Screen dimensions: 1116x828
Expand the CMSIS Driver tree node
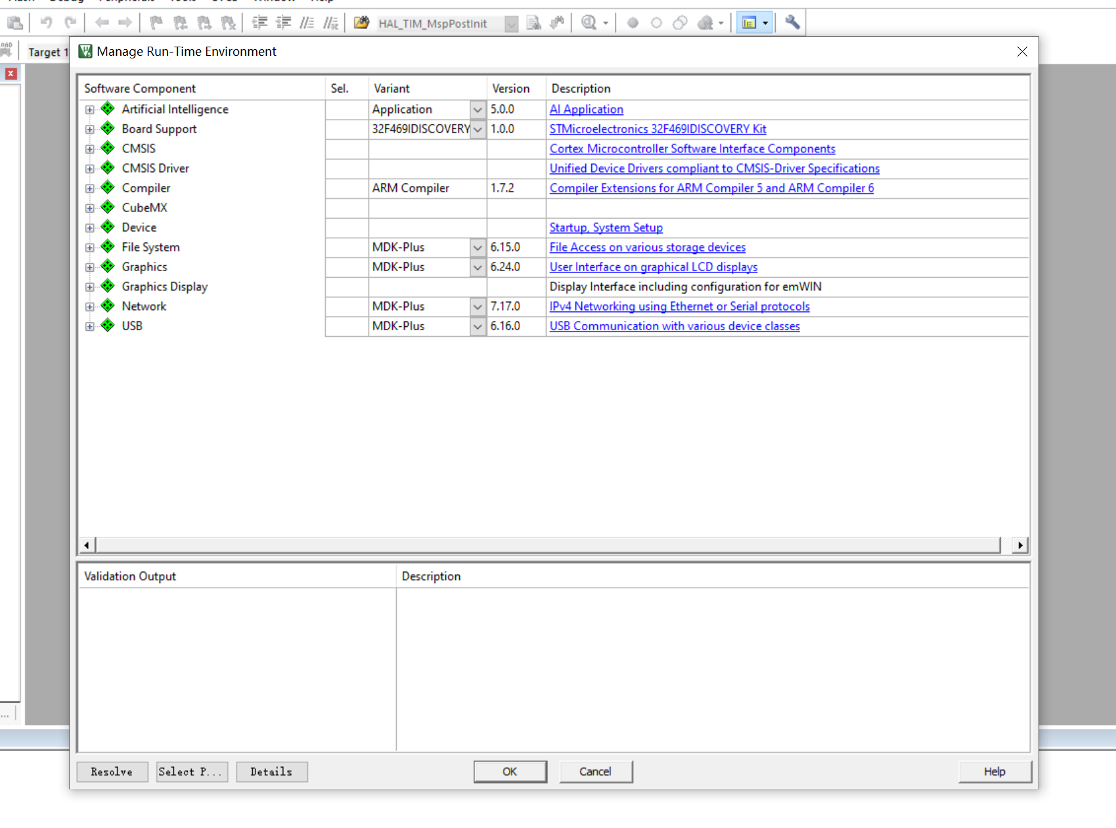[x=90, y=169]
